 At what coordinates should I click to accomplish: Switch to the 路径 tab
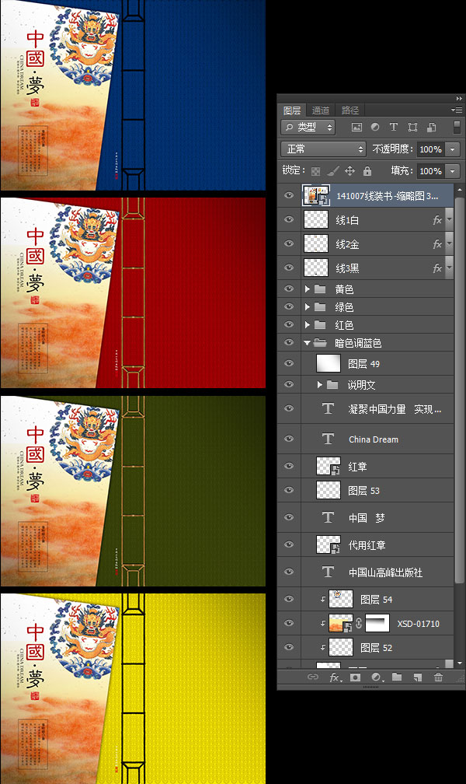coord(350,110)
